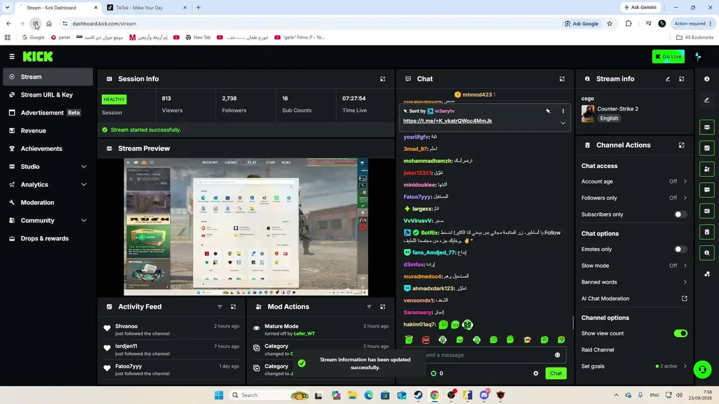Screen dimensions: 719x404
Task: Open Drops & rewards page
Action: pos(48,238)
